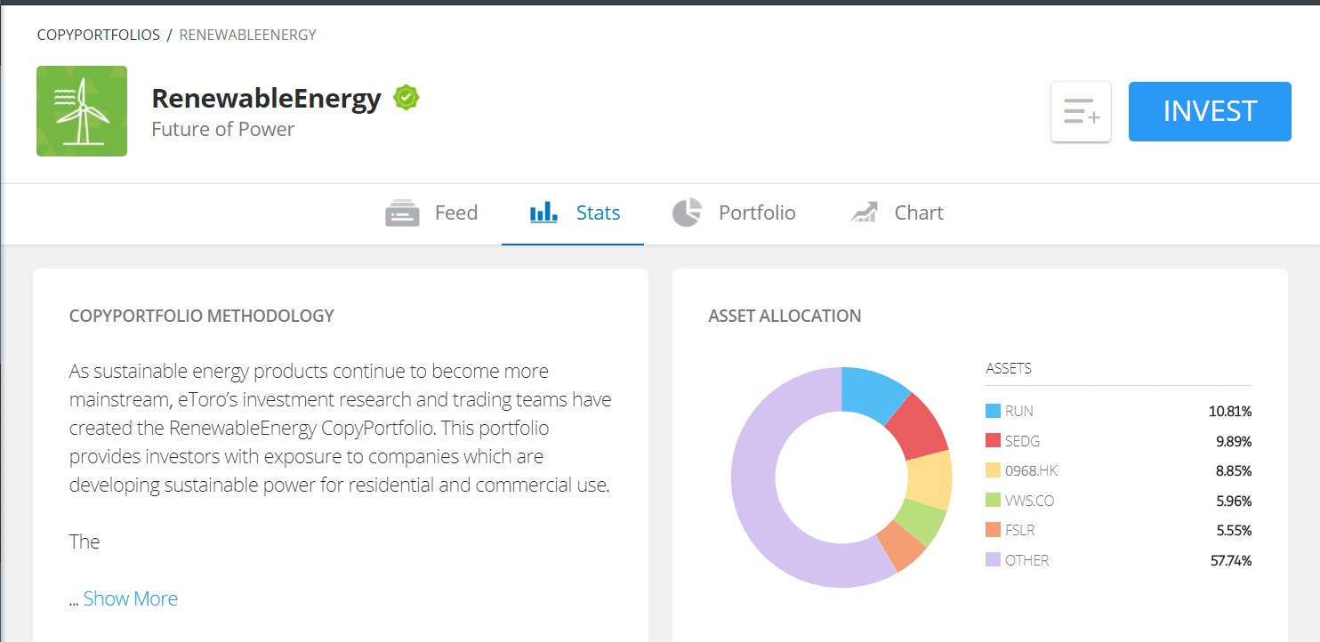Image resolution: width=1320 pixels, height=642 pixels.
Task: Select OTHER asset label in legend
Action: point(1027,560)
